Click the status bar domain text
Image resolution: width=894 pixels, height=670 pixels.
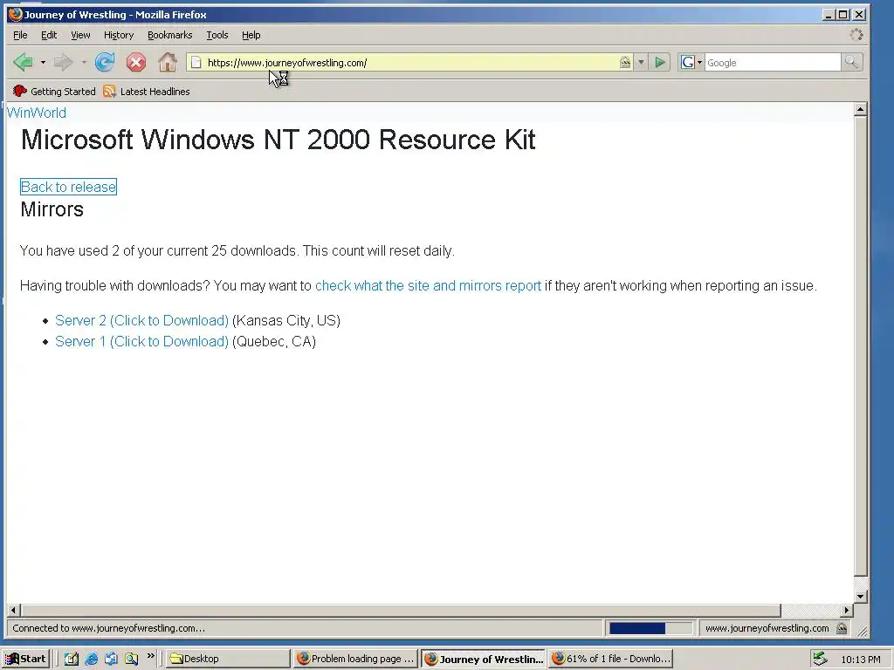pyautogui.click(x=767, y=628)
